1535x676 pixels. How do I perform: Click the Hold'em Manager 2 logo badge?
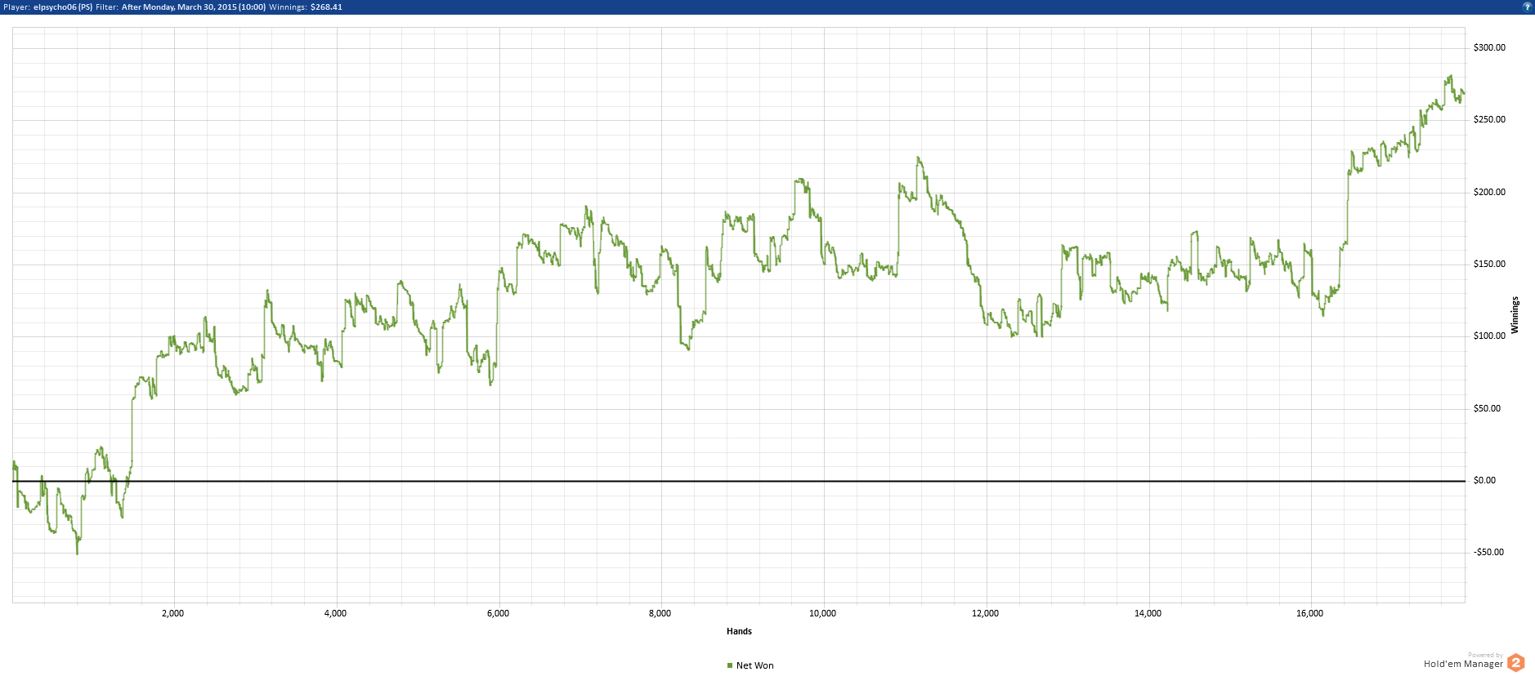(x=1516, y=662)
